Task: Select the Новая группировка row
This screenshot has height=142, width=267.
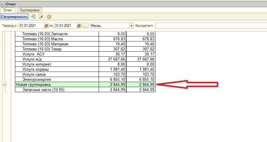Action: pos(57,85)
